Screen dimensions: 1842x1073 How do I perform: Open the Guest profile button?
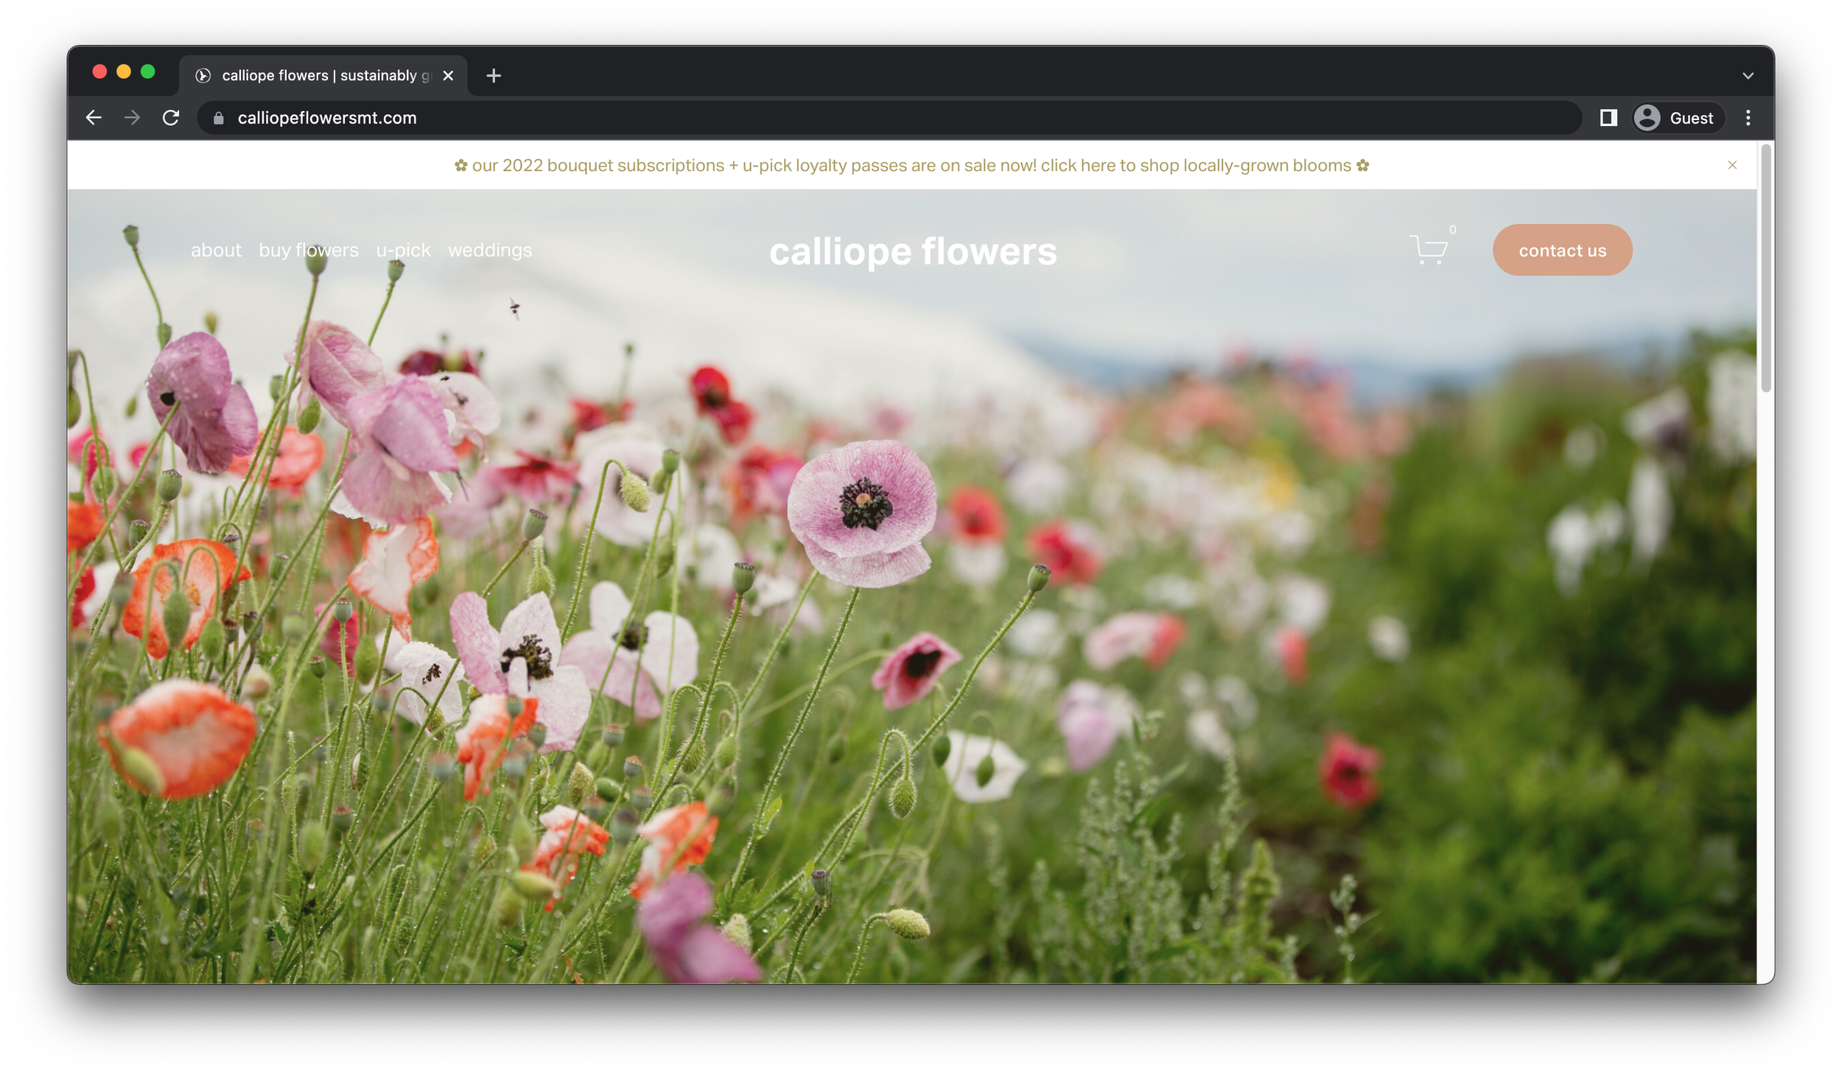pos(1678,118)
